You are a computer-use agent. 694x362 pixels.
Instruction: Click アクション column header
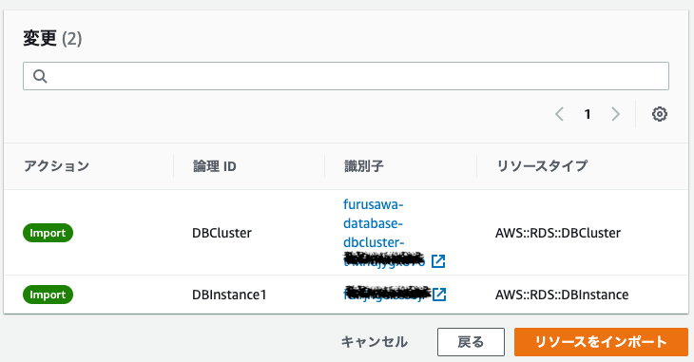(57, 166)
